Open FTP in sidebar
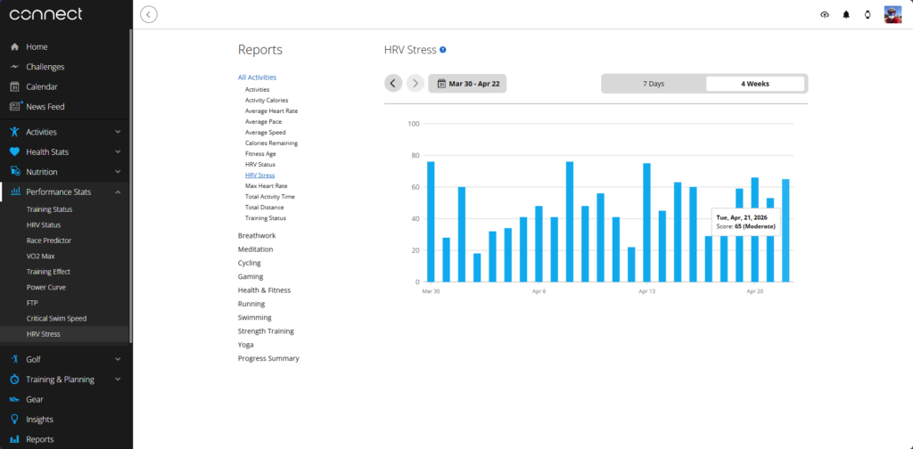 pyautogui.click(x=33, y=303)
